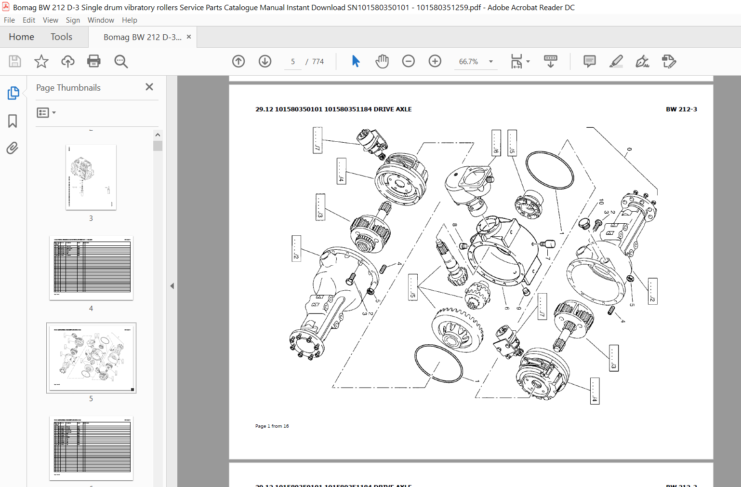Collapse the navigation pane with arrow
The width and height of the screenshot is (741, 487).
(x=172, y=286)
